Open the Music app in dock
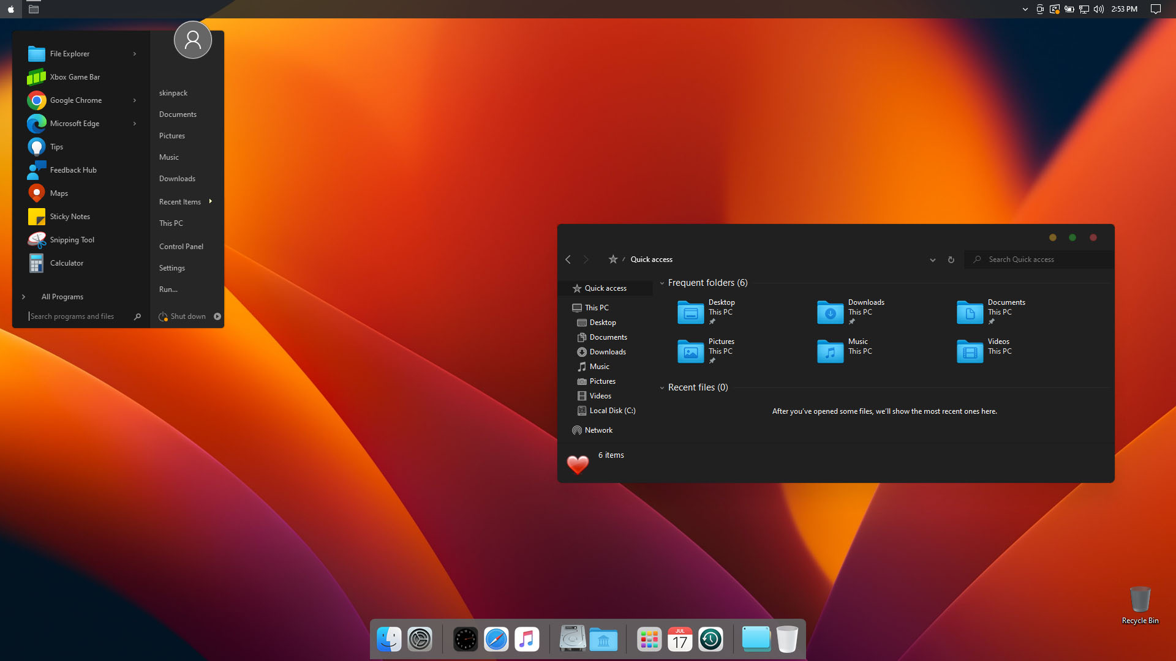 (x=527, y=640)
